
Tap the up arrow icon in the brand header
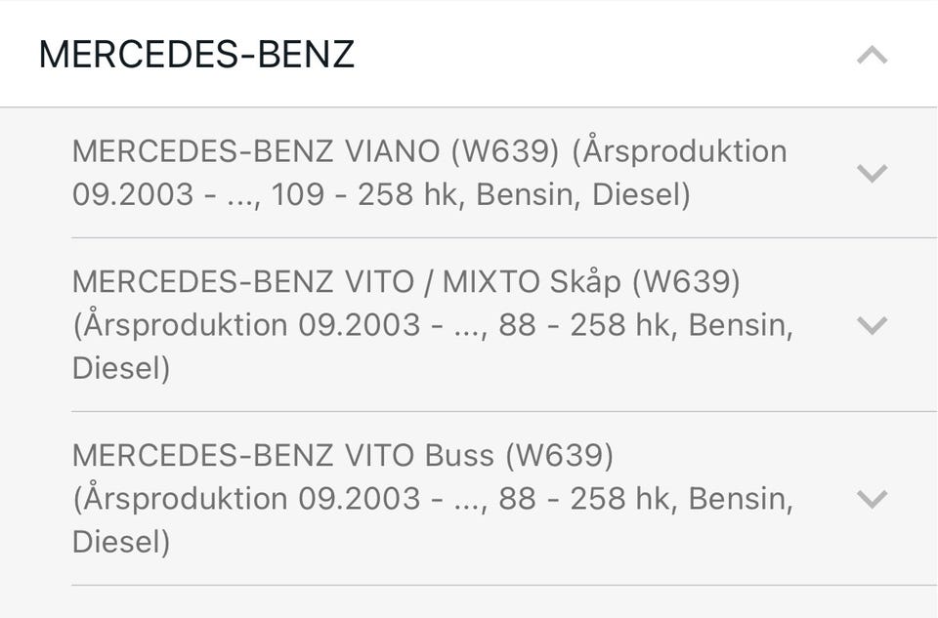[x=872, y=56]
